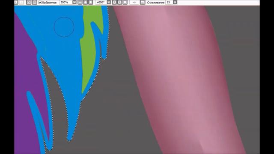Click the +000° rotation angle field
This screenshot has width=274, height=154.
click(x=101, y=3)
